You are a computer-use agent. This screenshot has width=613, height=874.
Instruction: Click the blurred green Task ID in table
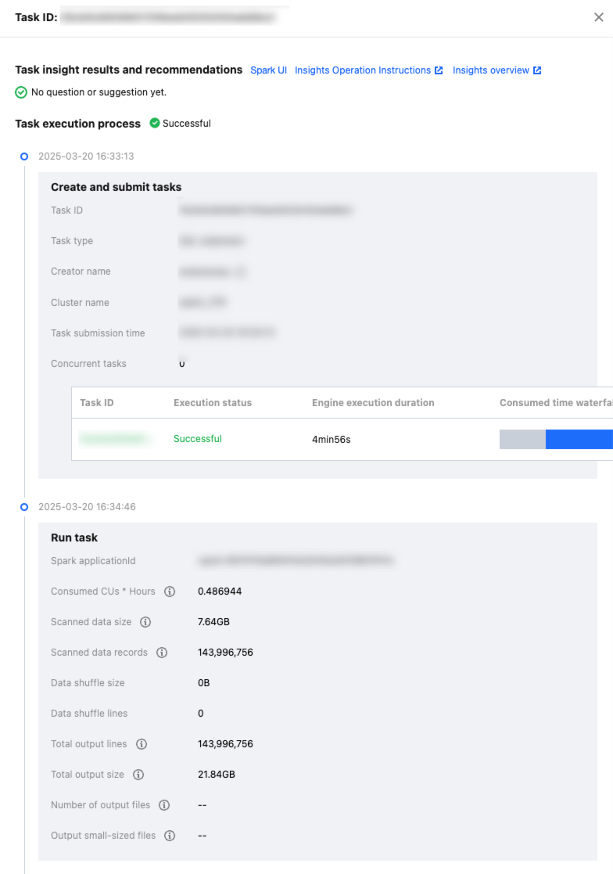[x=115, y=439]
